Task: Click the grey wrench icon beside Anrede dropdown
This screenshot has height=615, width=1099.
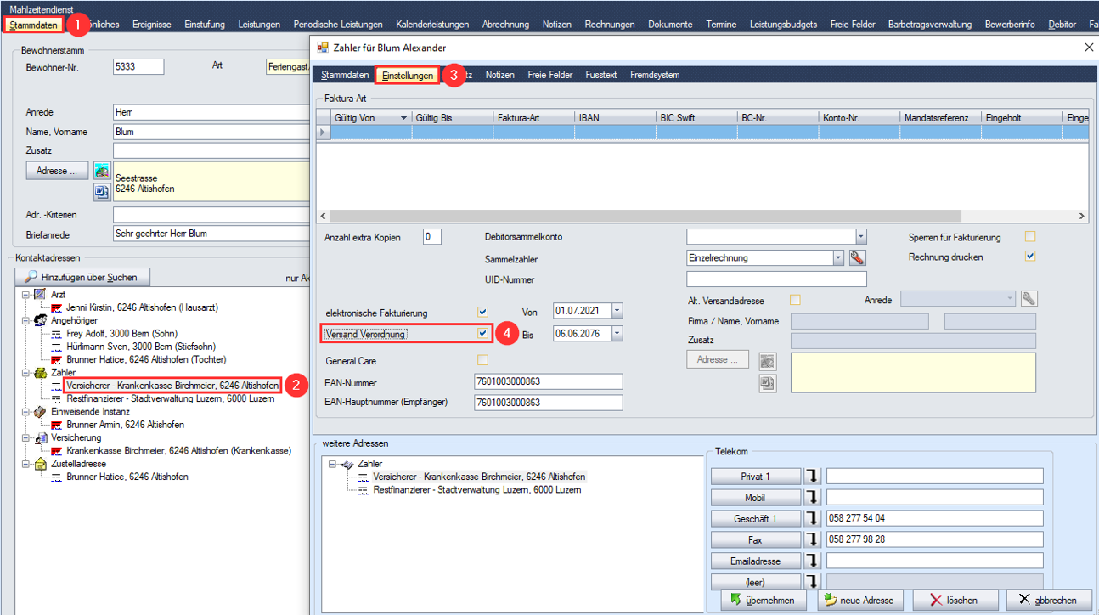Action: tap(1029, 298)
